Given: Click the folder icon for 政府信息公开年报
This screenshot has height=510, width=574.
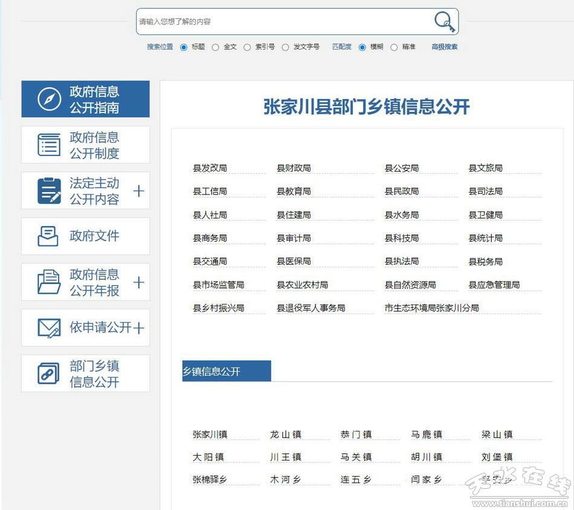Looking at the screenshot, I should click(x=49, y=282).
